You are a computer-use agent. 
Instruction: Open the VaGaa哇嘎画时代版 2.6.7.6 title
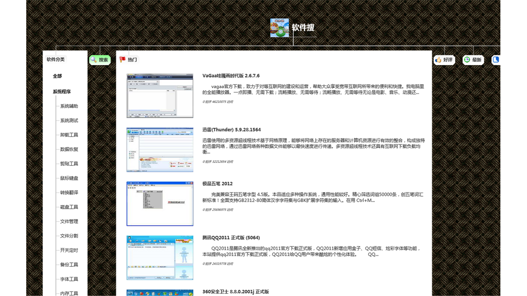click(231, 76)
